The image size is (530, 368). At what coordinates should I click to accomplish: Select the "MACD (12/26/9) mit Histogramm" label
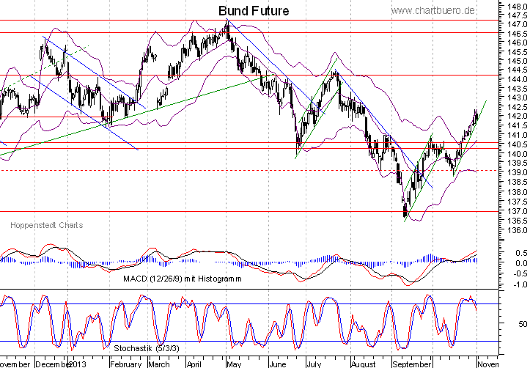[183, 279]
